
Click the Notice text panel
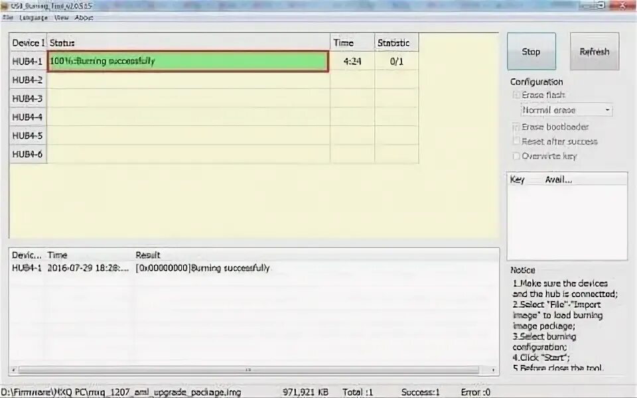[x=565, y=325]
